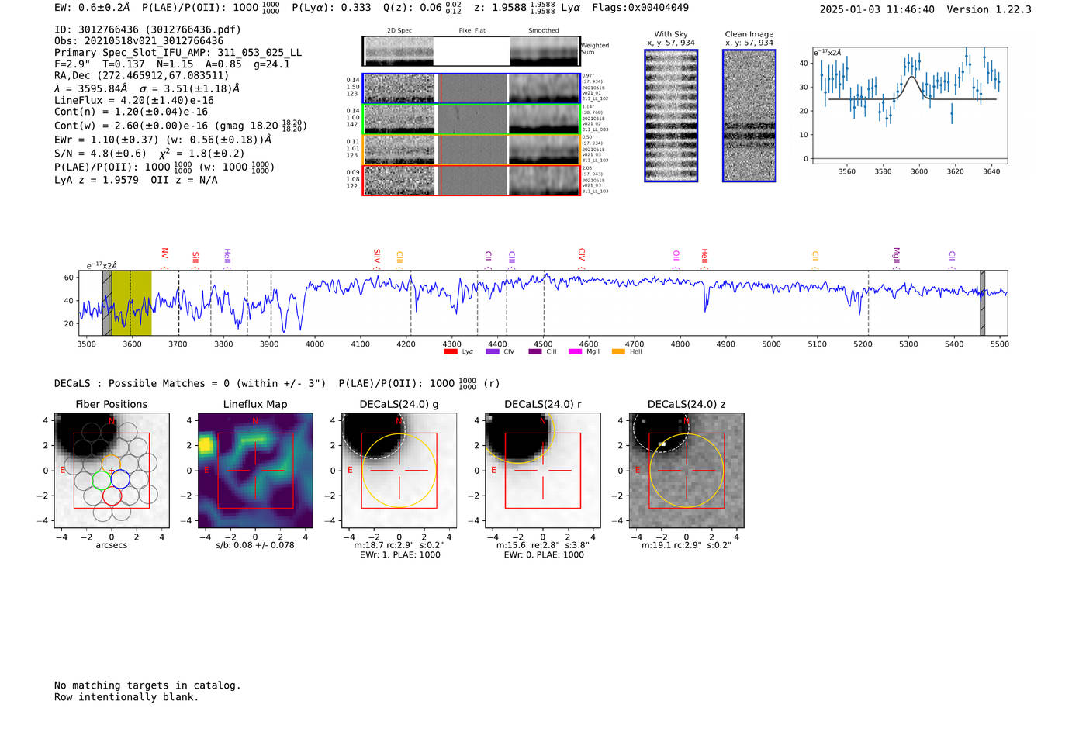
Task: Select the No matching targets in catalog text
Action: pyautogui.click(x=147, y=685)
